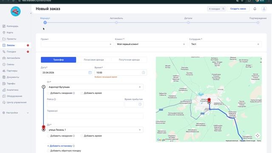Click the Рейс input field

pos(85,104)
